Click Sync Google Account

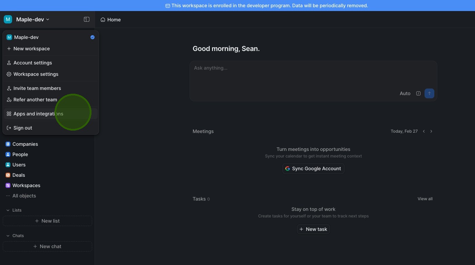(313, 169)
